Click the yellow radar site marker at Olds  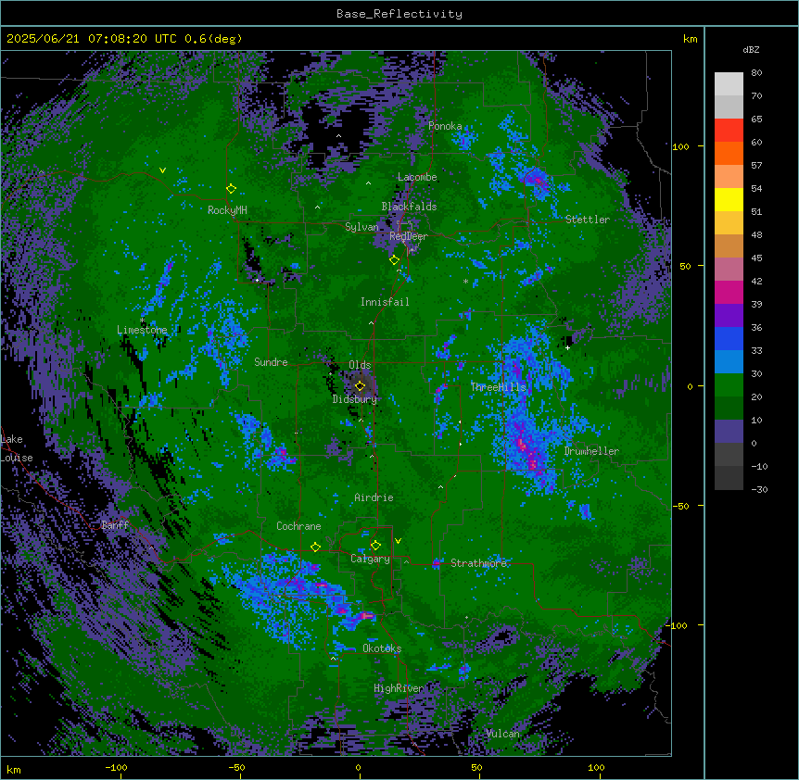360,386
